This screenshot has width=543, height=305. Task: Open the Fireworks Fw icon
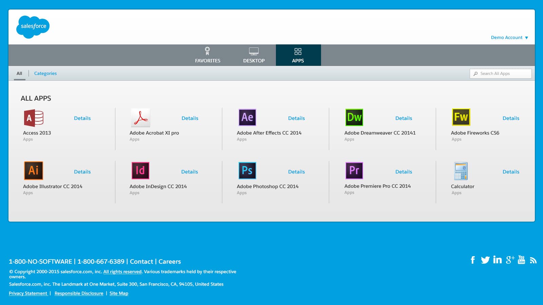[461, 117]
